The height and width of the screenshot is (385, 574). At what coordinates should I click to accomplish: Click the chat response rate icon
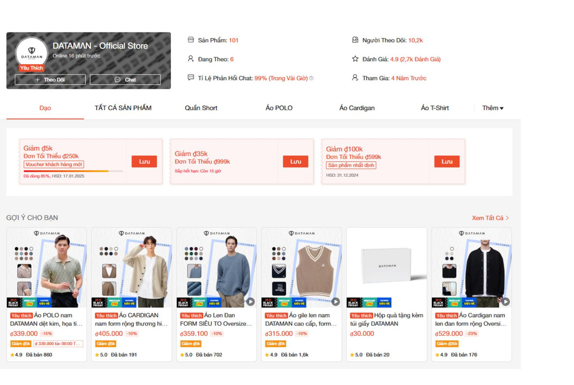coord(191,77)
